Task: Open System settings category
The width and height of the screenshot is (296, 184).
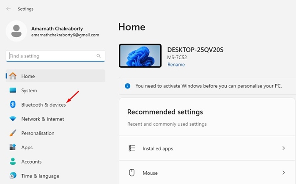Action: click(55, 90)
